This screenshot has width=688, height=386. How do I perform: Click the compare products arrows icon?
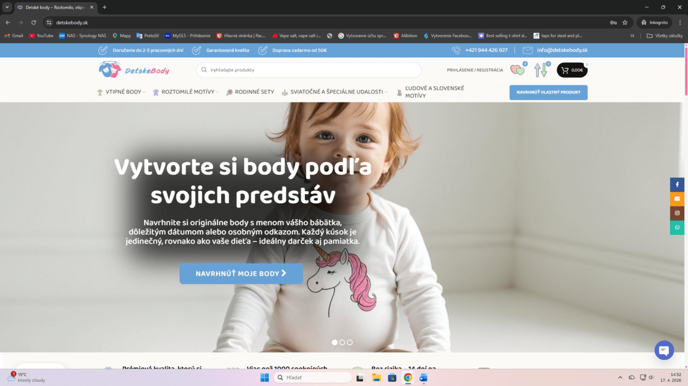(540, 70)
